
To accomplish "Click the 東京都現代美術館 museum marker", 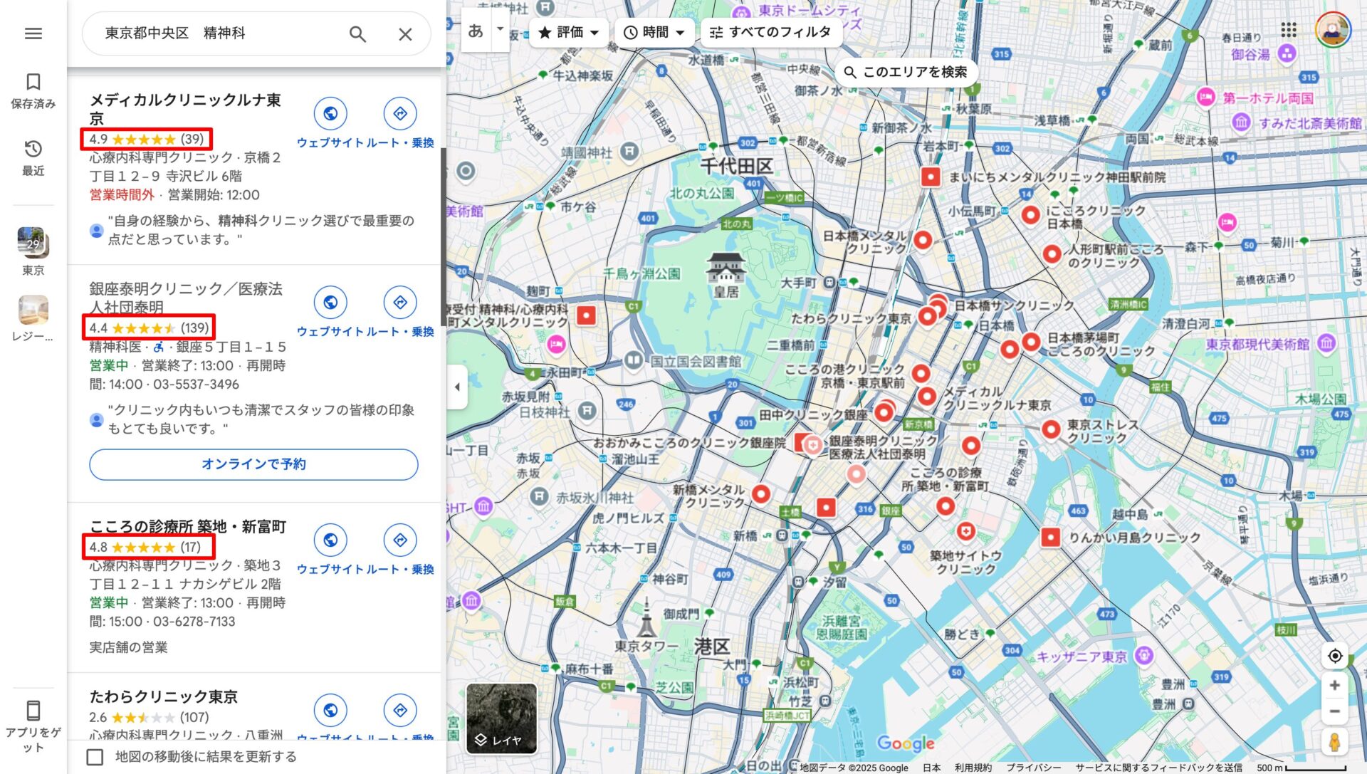I will point(1326,344).
